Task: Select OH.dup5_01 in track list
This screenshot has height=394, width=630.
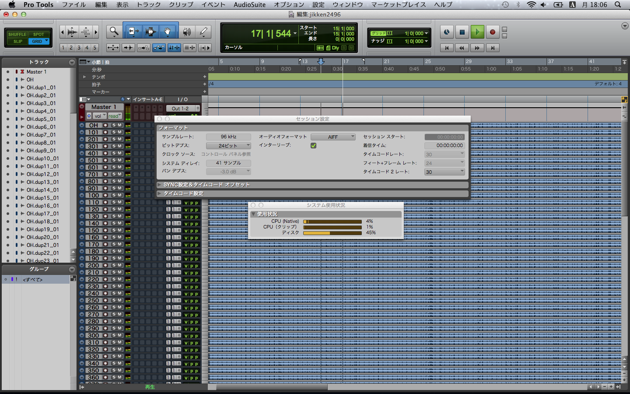Action: (x=41, y=119)
